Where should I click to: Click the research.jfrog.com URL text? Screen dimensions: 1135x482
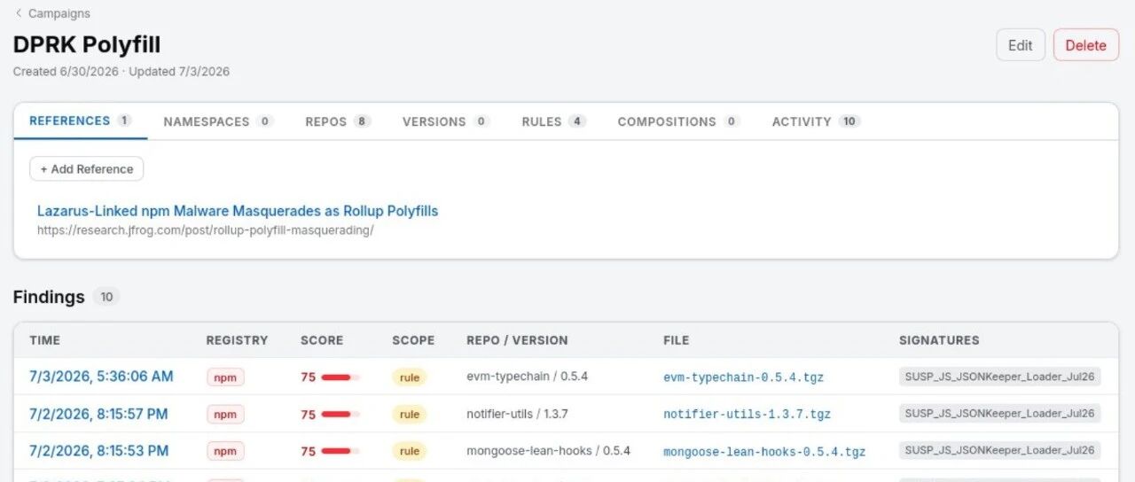tap(206, 230)
